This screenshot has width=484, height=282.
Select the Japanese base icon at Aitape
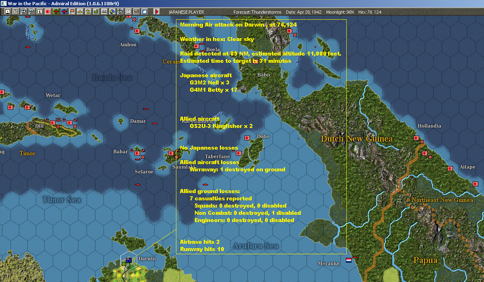(x=450, y=168)
